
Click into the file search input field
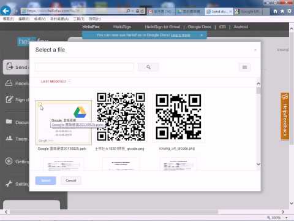pyautogui.click(x=84, y=67)
